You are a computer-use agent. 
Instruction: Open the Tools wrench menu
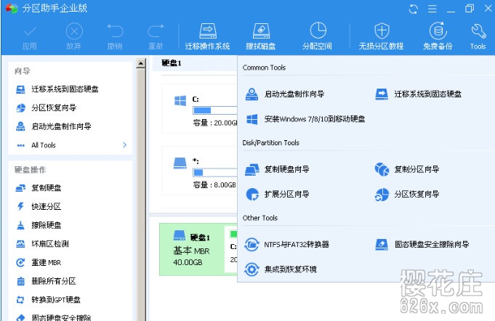point(478,36)
